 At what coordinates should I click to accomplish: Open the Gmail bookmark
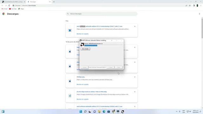(x=4, y=9)
